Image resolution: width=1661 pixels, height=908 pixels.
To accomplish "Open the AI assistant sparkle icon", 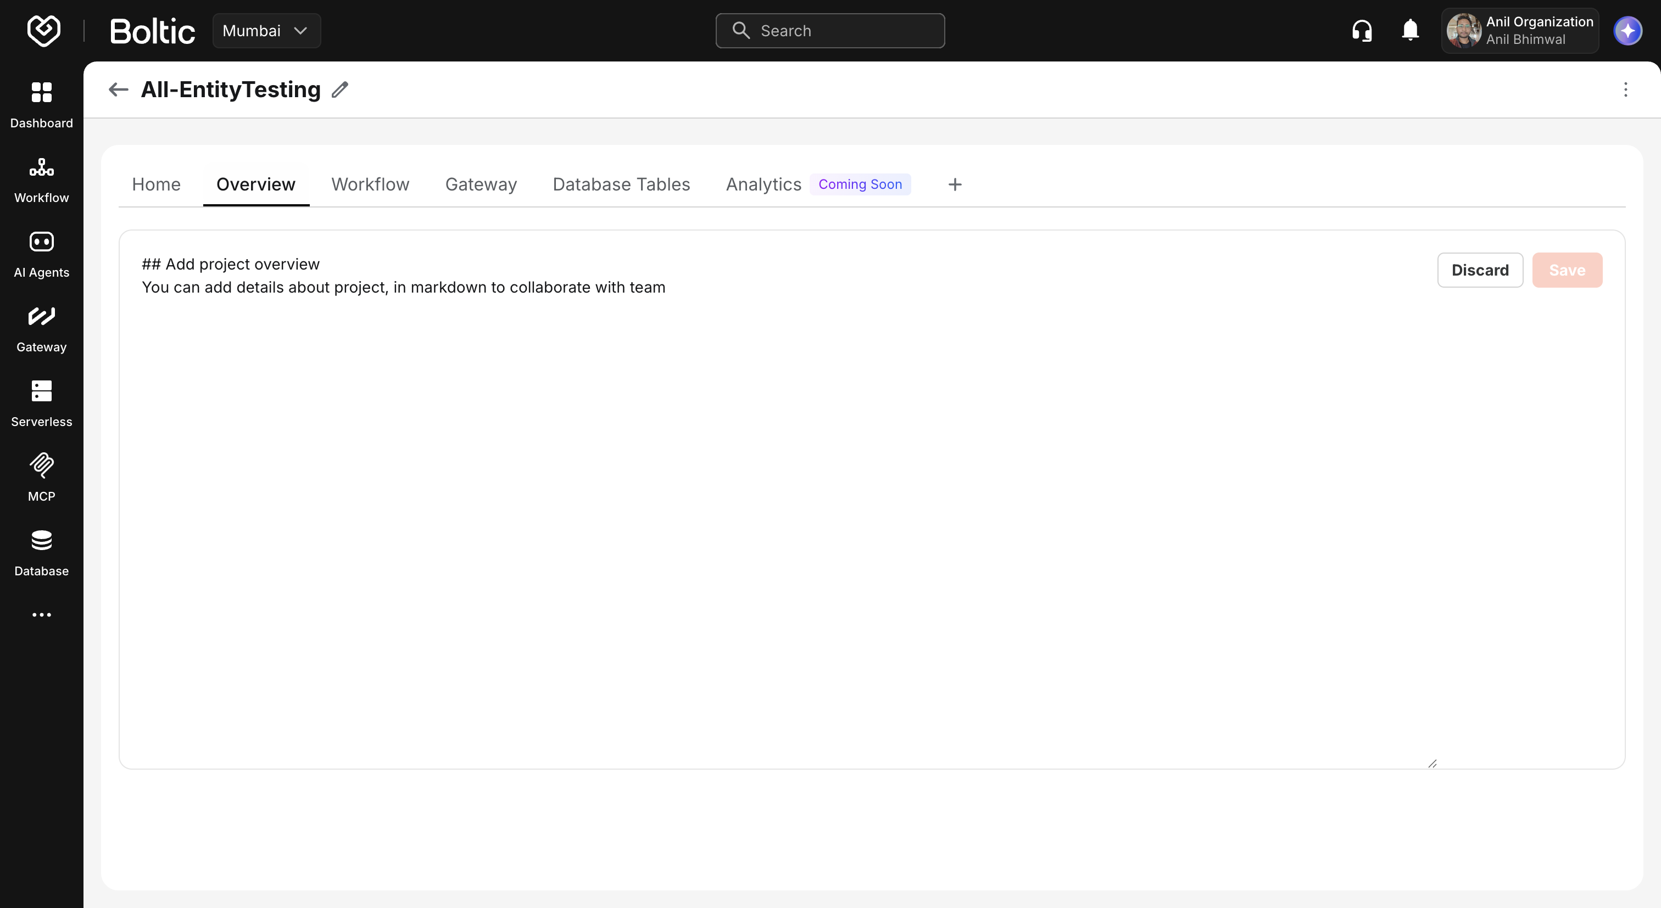I will pyautogui.click(x=1627, y=30).
